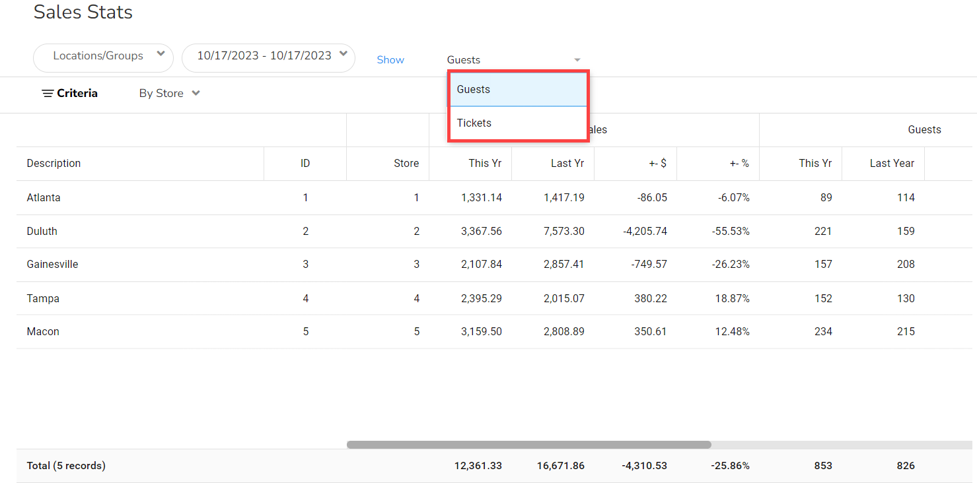This screenshot has width=977, height=483.
Task: Click the Store column header
Action: [406, 164]
